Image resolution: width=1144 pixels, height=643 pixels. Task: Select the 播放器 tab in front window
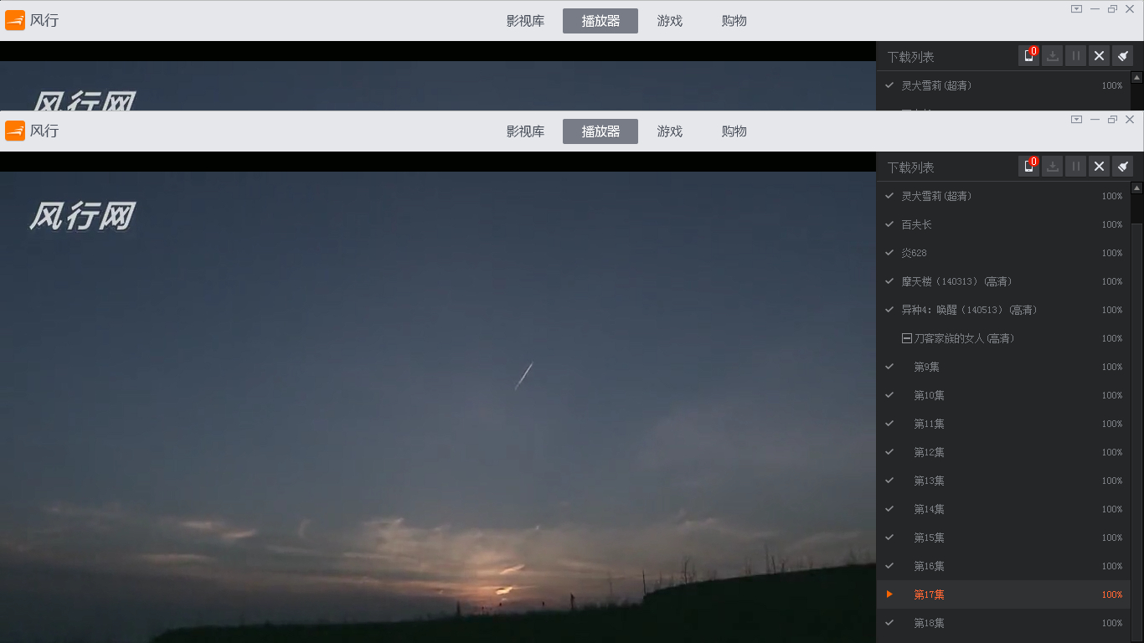tap(600, 131)
